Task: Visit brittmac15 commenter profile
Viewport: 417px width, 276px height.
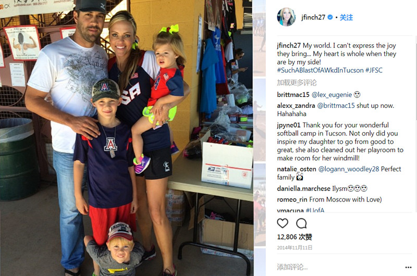Action: [x=293, y=95]
